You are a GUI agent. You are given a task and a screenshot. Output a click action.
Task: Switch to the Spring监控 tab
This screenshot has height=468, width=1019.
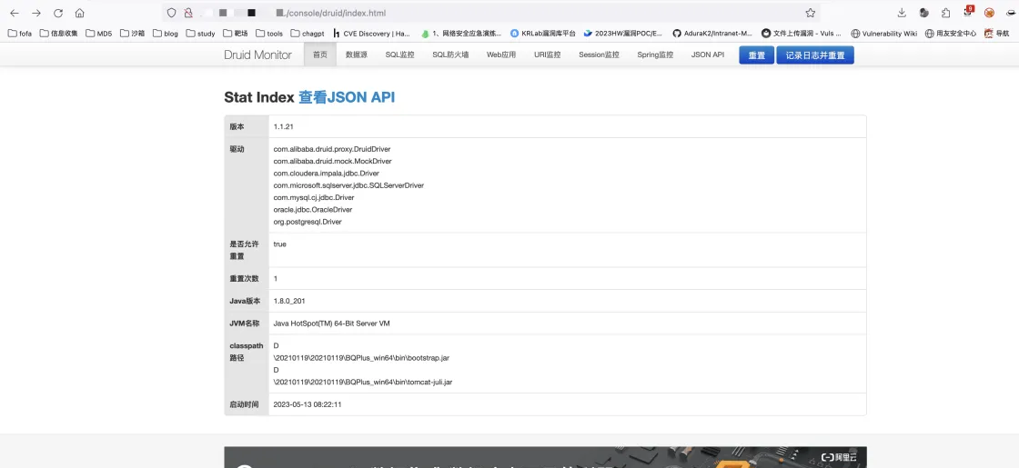click(655, 55)
